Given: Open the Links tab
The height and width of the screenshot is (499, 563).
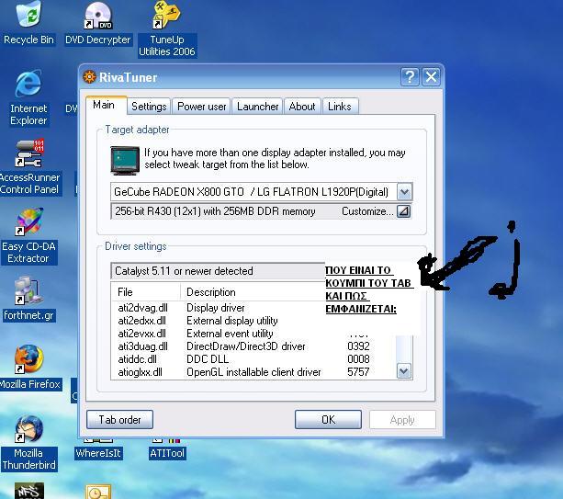Looking at the screenshot, I should pyautogui.click(x=340, y=107).
